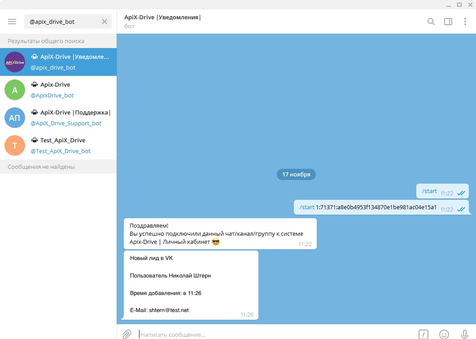Minimize the Telegram window
Screen dimensions: 476x339
coord(448,5)
